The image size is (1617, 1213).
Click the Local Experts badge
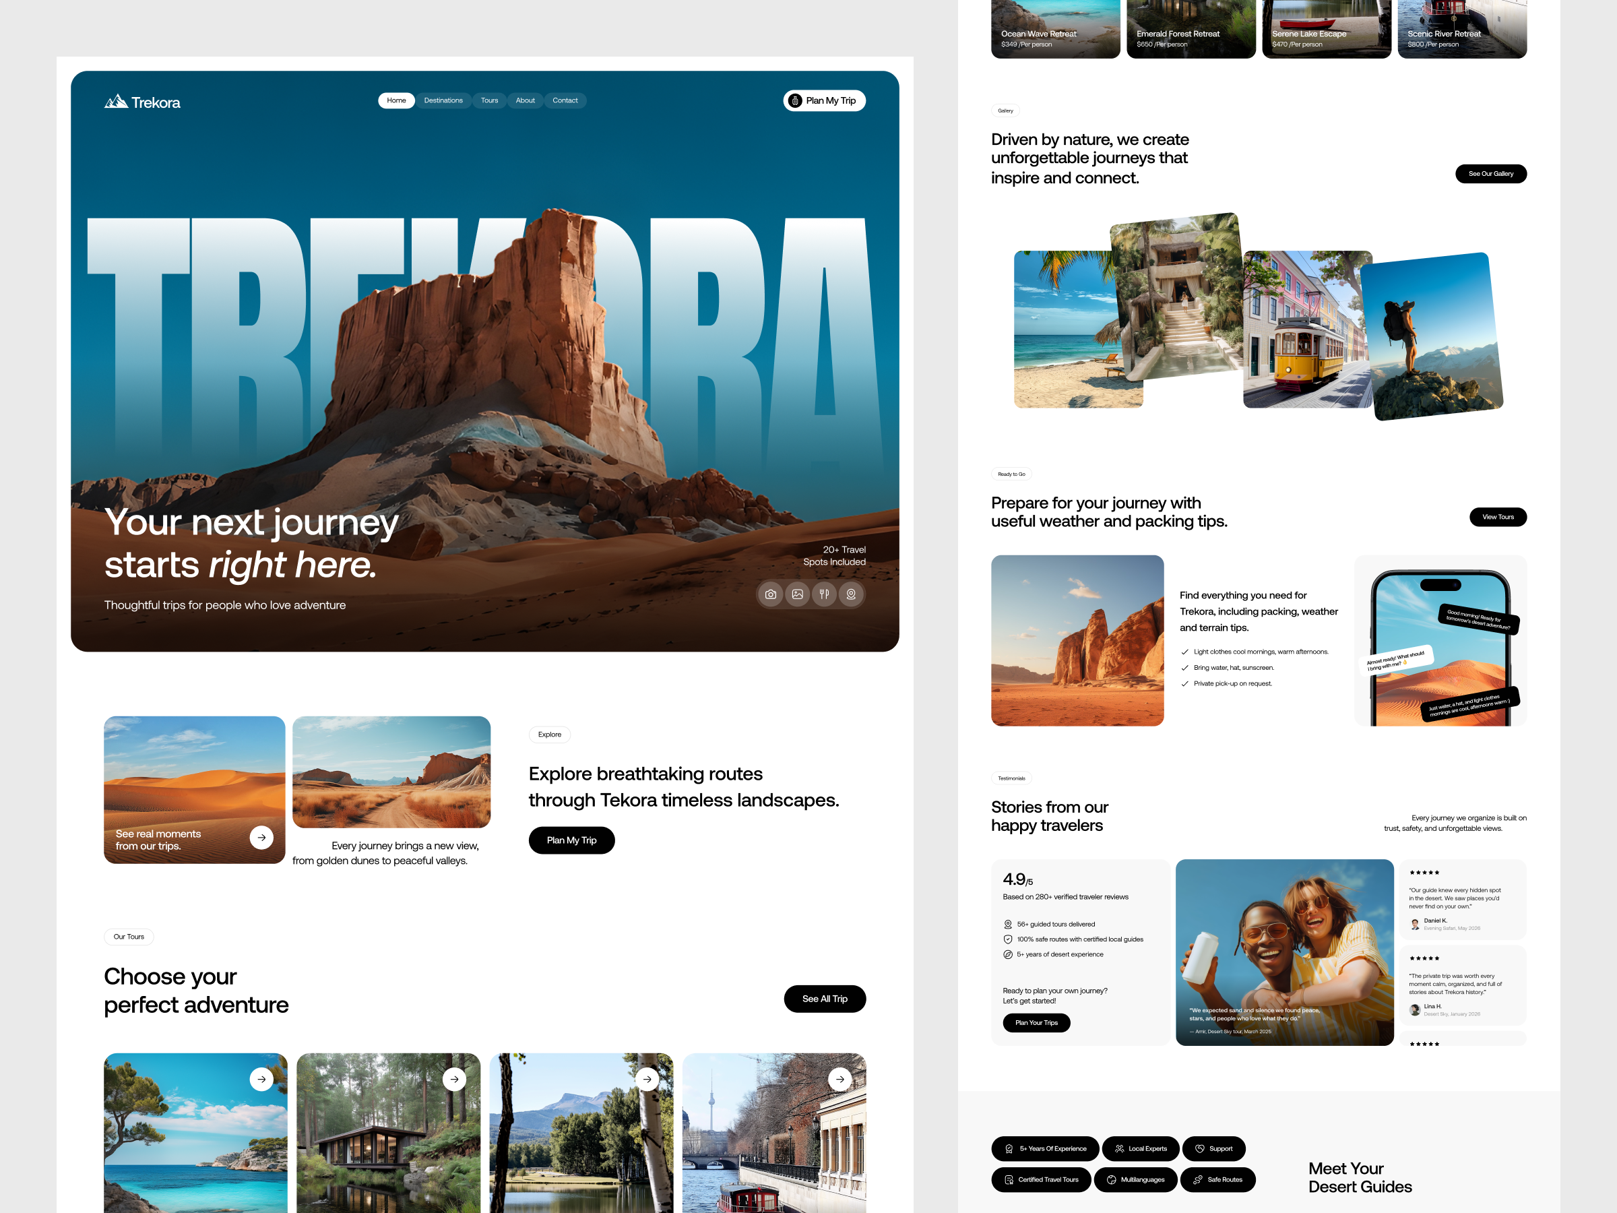point(1141,1150)
